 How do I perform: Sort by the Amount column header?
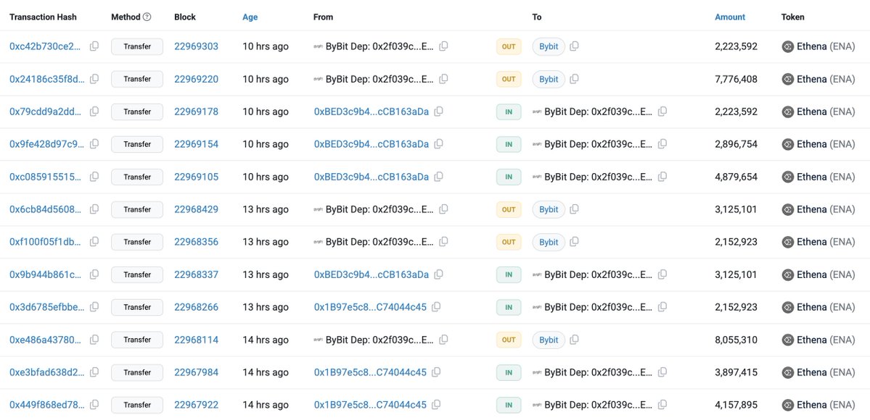(x=730, y=17)
